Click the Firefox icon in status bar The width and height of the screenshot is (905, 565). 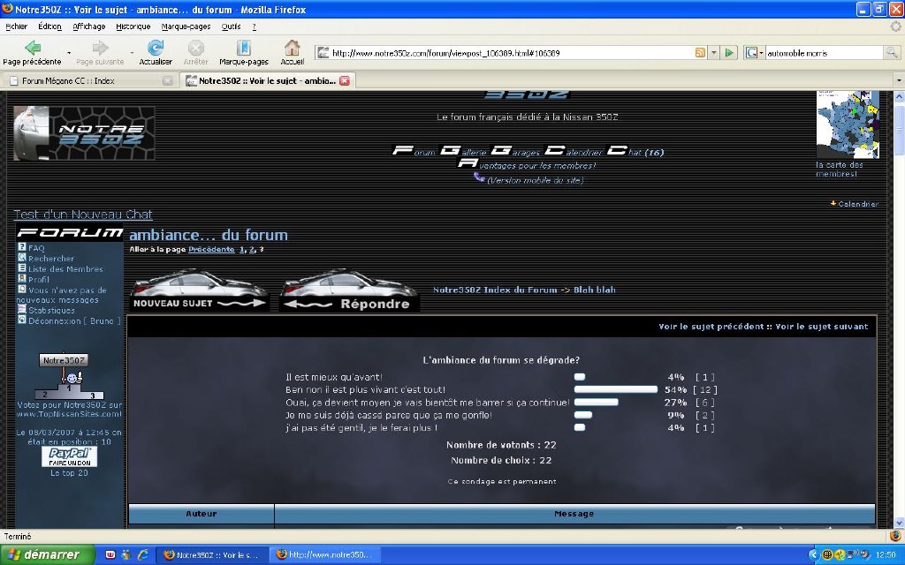[x=895, y=536]
